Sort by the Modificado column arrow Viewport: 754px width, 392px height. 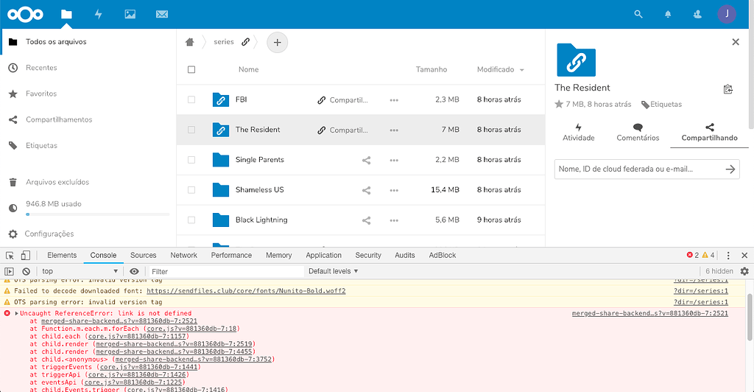[522, 70]
